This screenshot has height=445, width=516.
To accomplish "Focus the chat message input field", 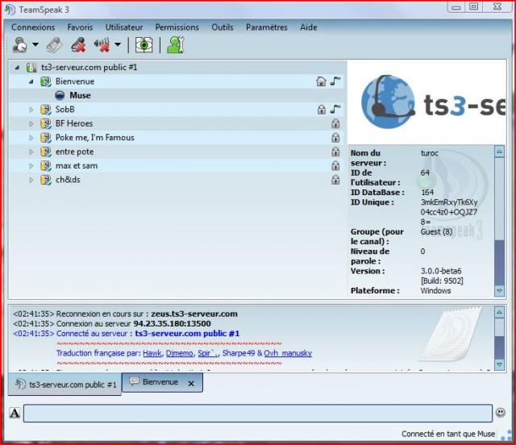I will point(258,413).
